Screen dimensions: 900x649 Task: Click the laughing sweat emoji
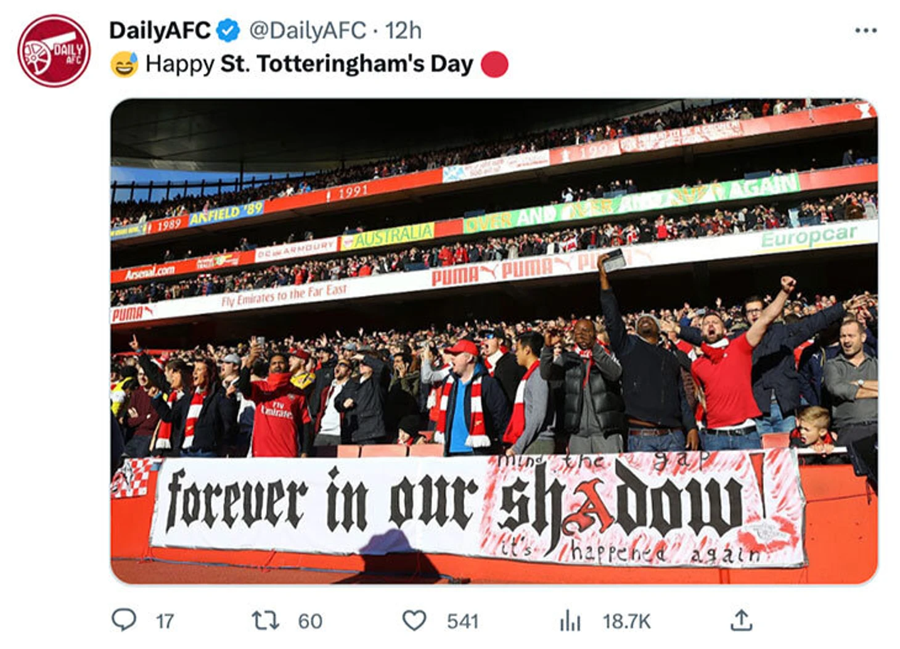click(124, 64)
